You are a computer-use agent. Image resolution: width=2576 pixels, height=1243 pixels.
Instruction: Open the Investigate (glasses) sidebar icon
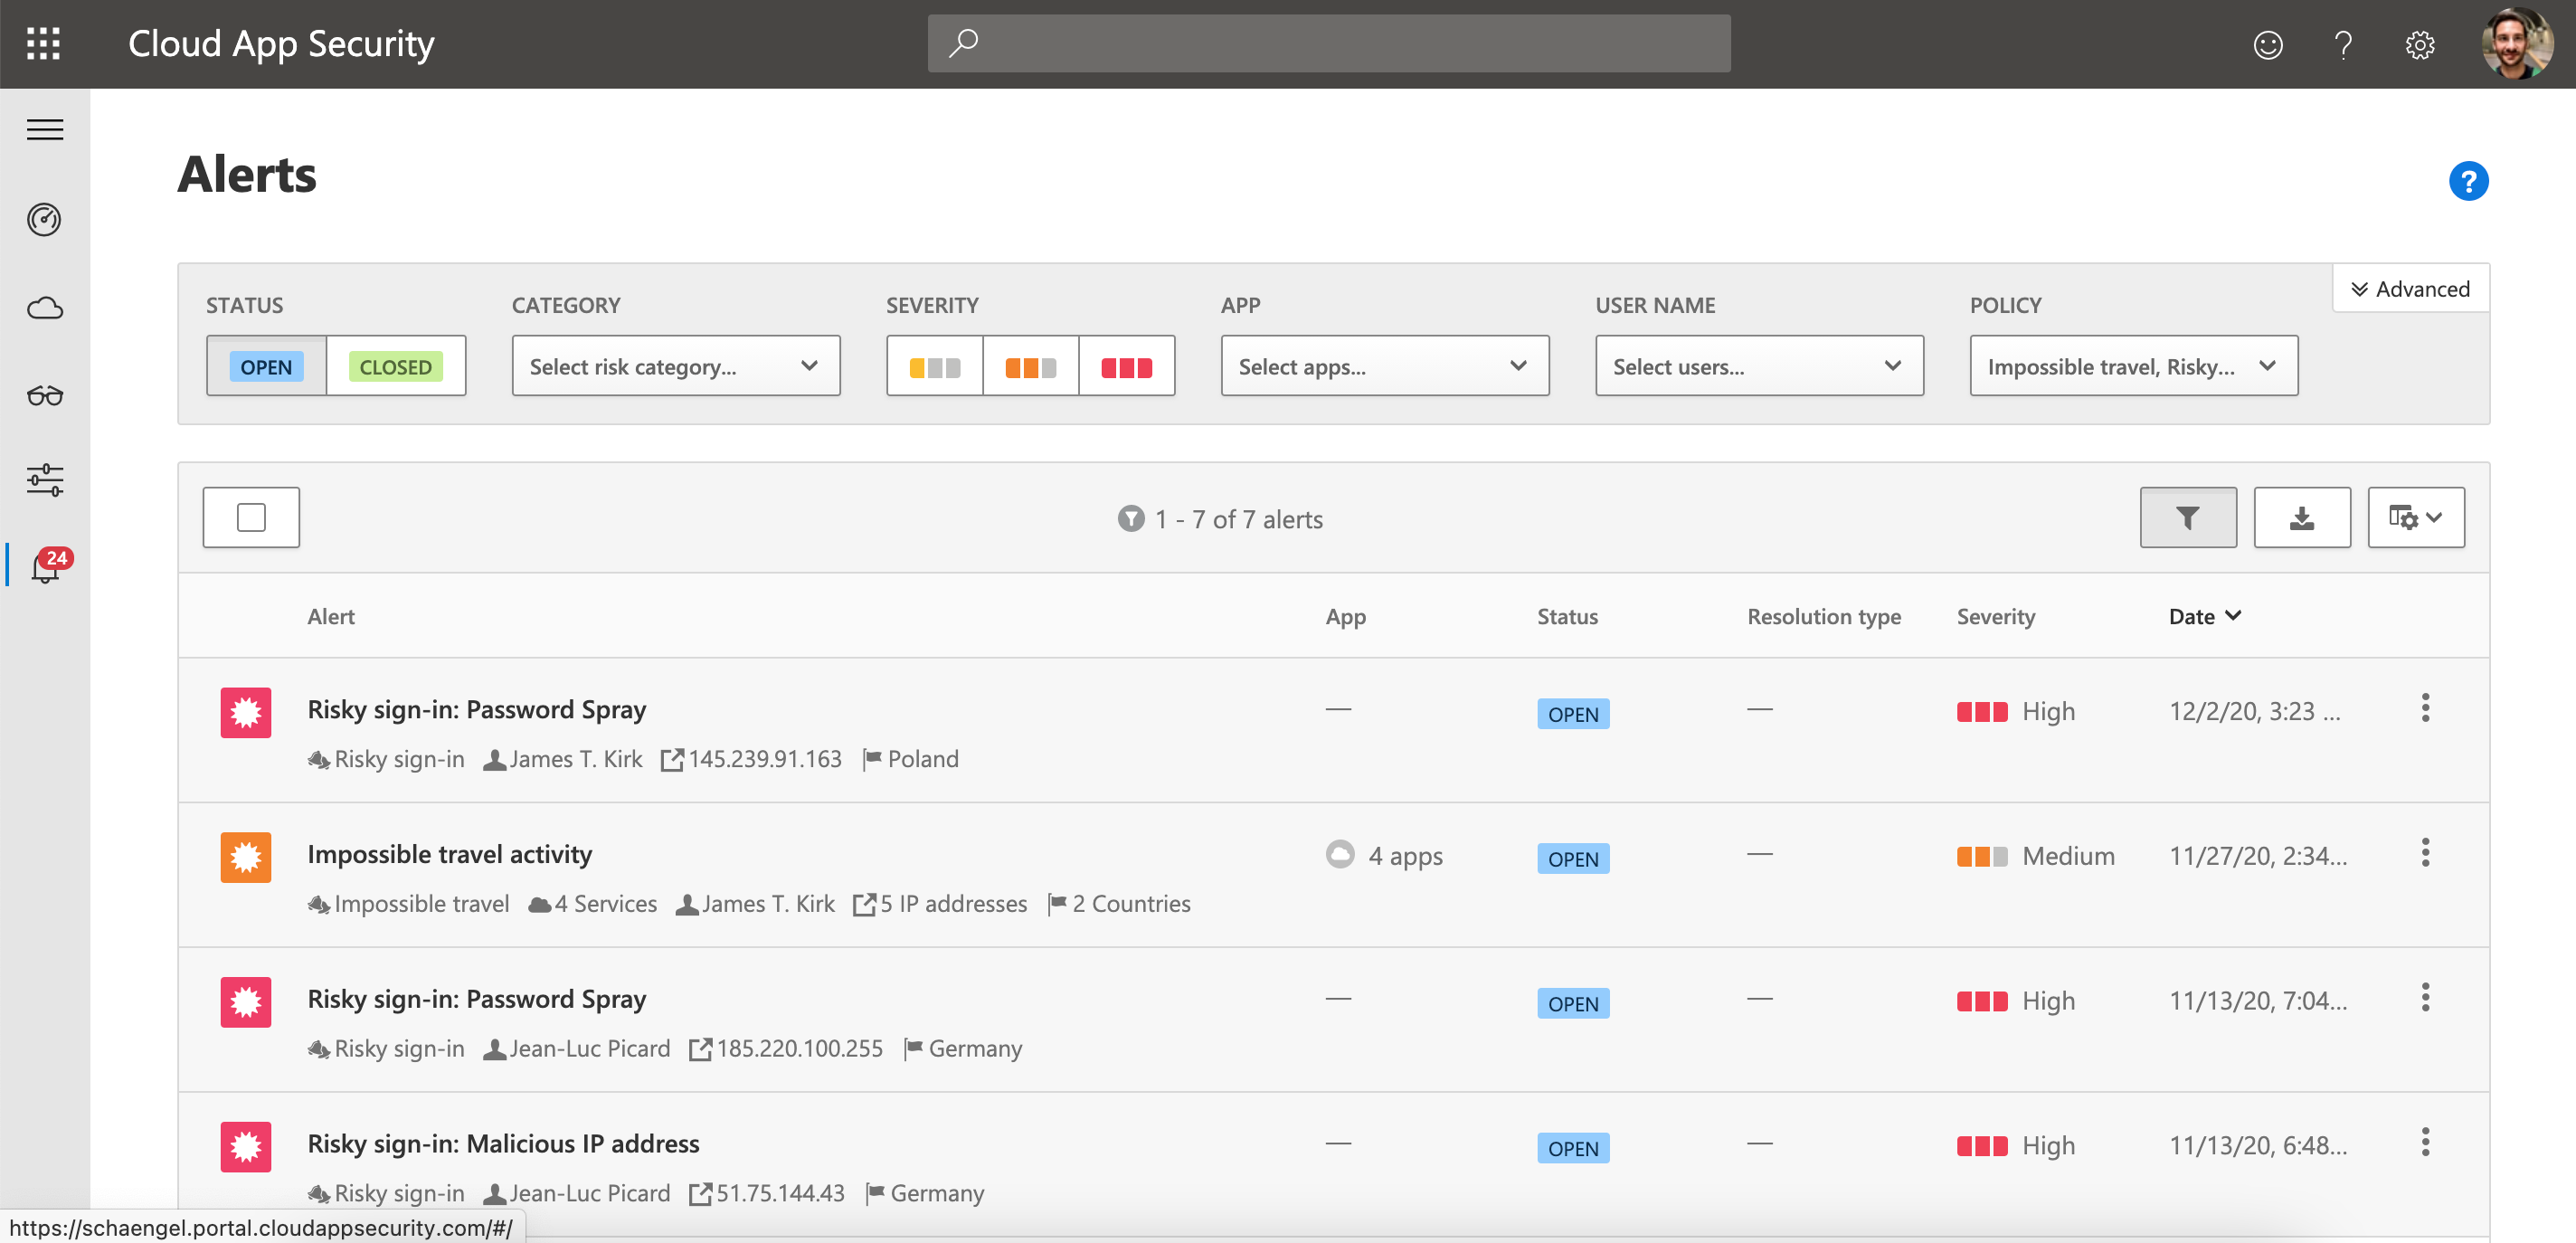tap(44, 394)
